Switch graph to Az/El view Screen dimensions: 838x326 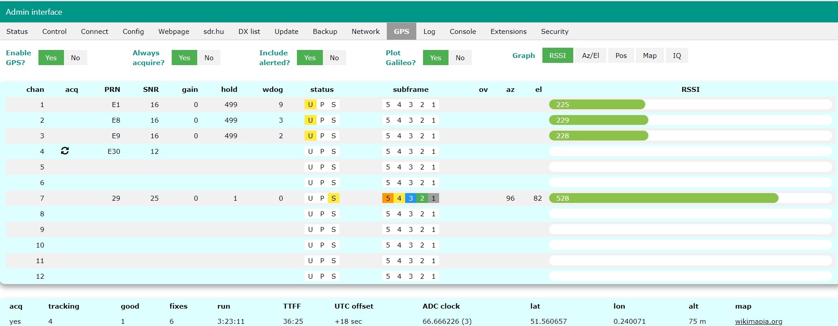click(x=590, y=56)
